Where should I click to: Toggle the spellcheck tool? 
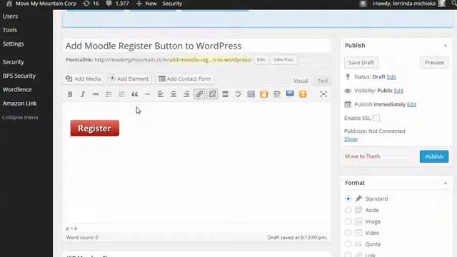pos(238,94)
